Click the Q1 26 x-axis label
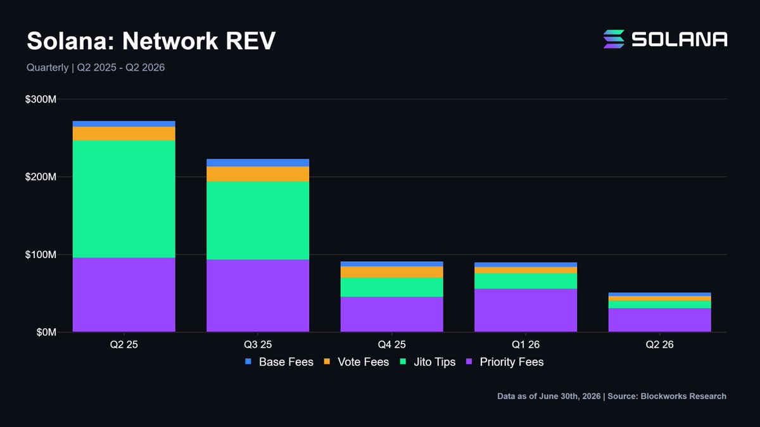Image resolution: width=760 pixels, height=427 pixels. 526,345
